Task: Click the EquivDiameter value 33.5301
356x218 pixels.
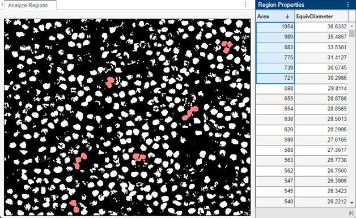Action: click(337, 47)
